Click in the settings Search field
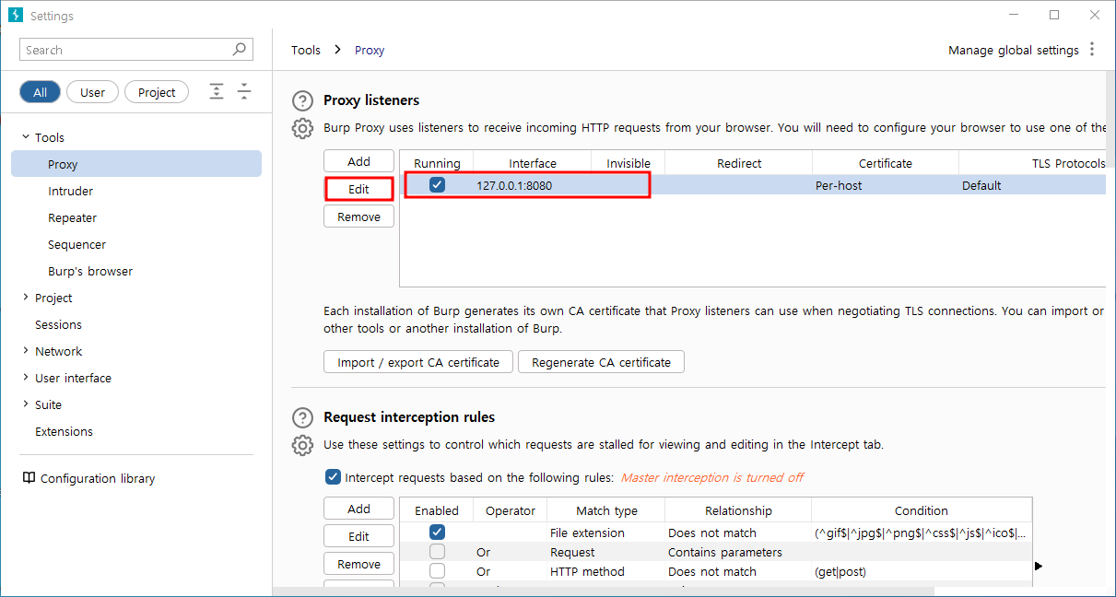Screen dimensions: 1116x597 [135, 50]
